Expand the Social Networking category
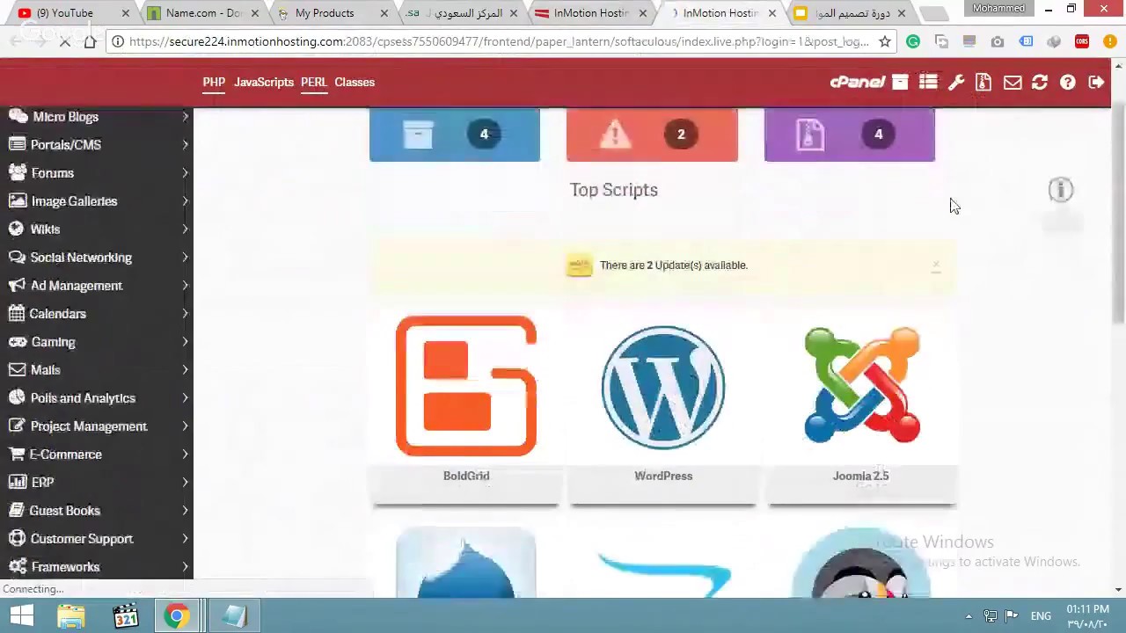 (97, 258)
